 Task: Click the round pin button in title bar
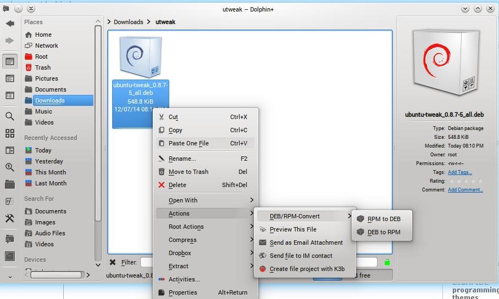click(x=19, y=9)
